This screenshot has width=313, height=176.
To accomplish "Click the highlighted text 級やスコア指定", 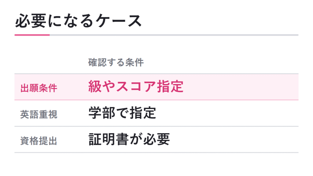I will pos(136,86).
